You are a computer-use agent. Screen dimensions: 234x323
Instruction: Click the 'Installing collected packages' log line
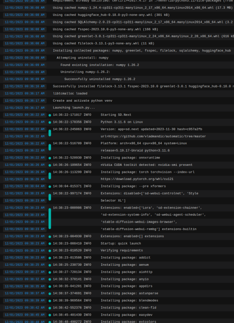click(142, 51)
